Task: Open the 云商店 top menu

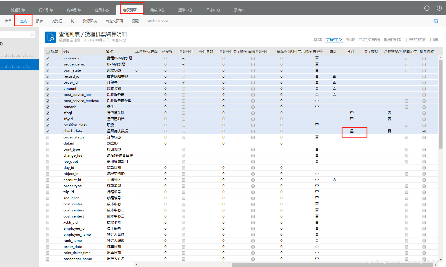Action: coord(239,10)
